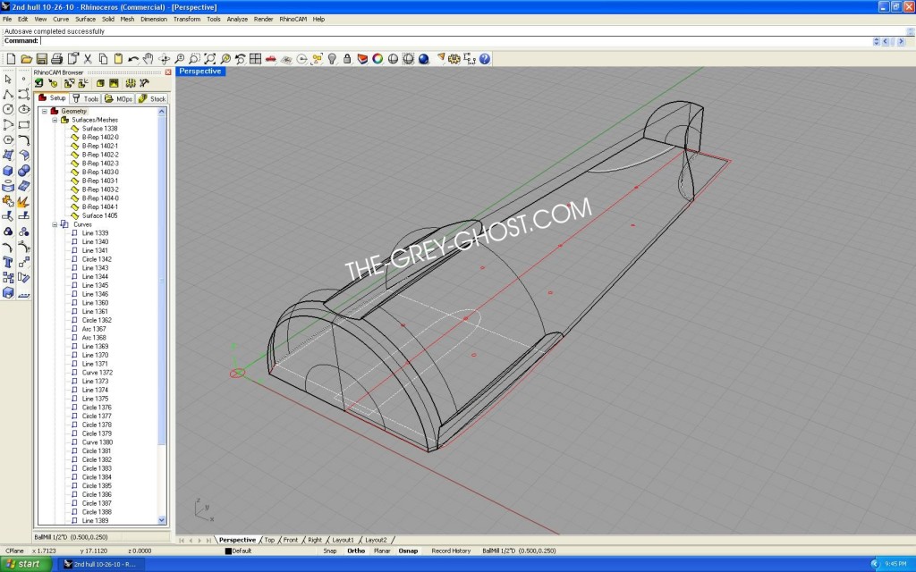The width and height of the screenshot is (916, 572).
Task: Click the browser tree scroll down arrow
Action: point(162,520)
